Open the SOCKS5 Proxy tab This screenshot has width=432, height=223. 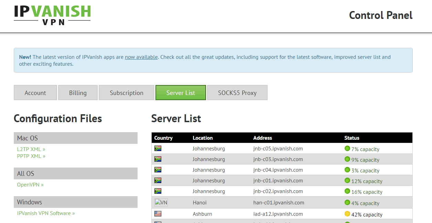[x=237, y=93]
